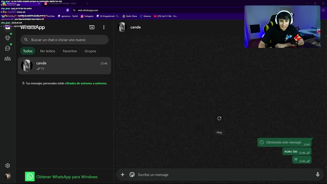
Task: Open the Instagram bookmark
Action: [x=87, y=16]
